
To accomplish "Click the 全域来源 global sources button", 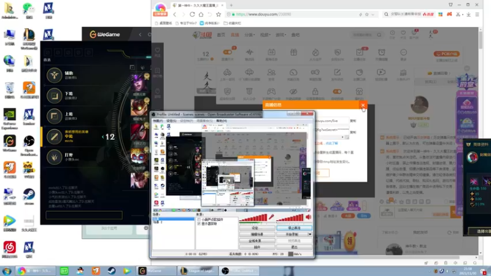I will (257, 240).
